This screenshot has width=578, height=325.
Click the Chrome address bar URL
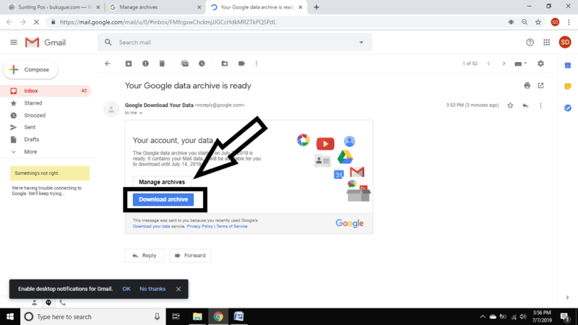click(x=168, y=22)
